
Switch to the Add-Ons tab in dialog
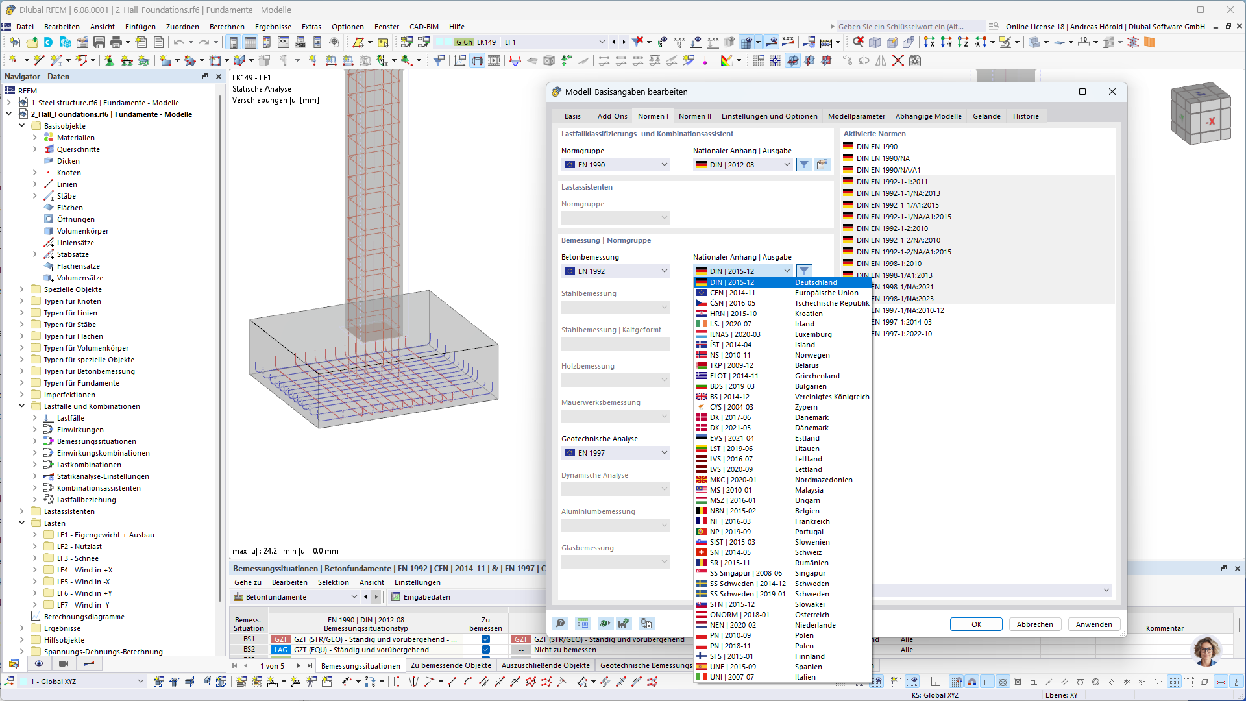click(612, 116)
